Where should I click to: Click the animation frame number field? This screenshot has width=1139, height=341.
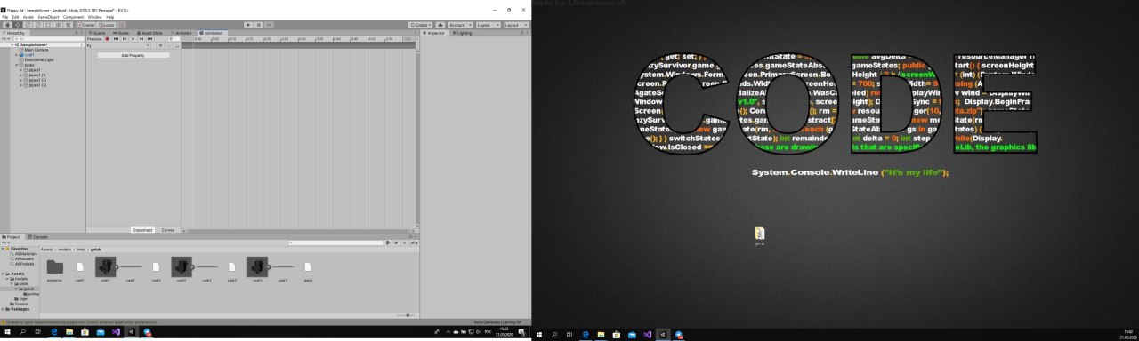[x=174, y=39]
